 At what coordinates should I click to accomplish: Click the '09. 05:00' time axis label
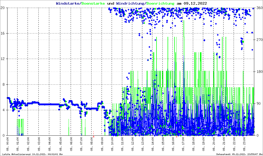(x=60, y=144)
